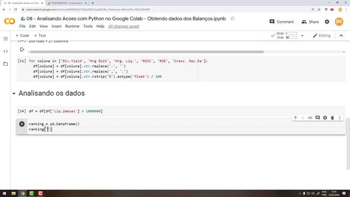Click the cell output toggle icon

click(22, 50)
